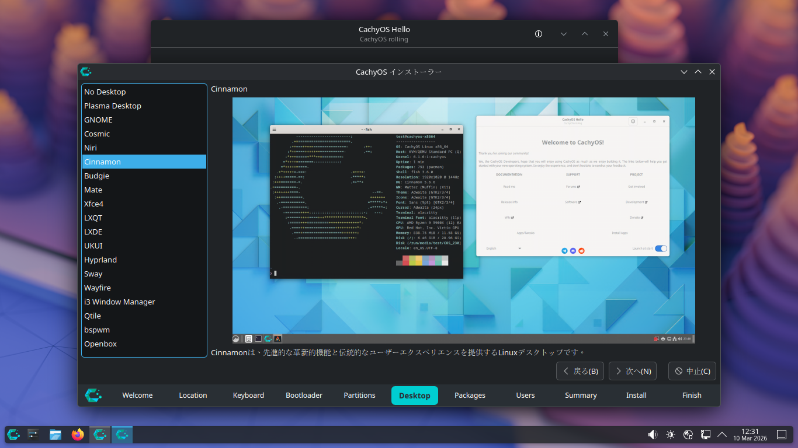Activate the CachyOS installer taskbar entry
Screen dimensions: 798x448
click(122, 435)
